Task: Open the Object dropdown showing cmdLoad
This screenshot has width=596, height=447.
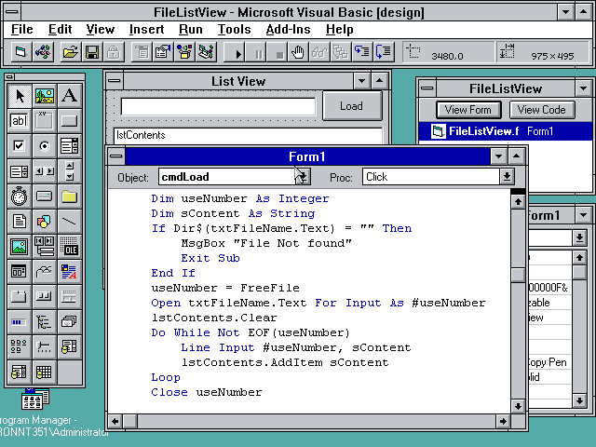Action: 303,177
